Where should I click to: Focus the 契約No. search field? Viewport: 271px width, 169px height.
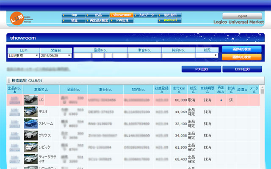(179, 55)
